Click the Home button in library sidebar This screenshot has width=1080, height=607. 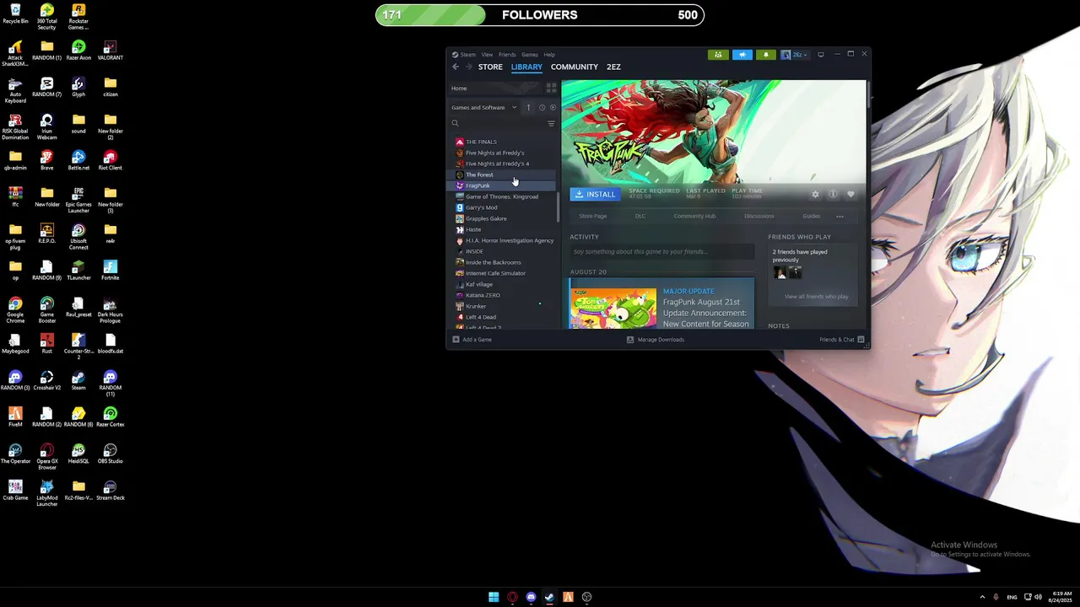[x=496, y=88]
